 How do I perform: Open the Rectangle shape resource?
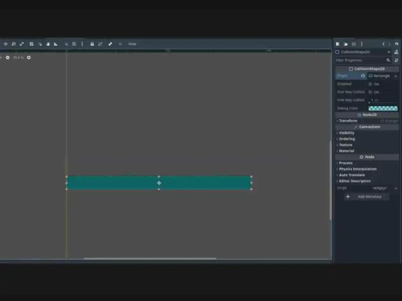[380, 76]
